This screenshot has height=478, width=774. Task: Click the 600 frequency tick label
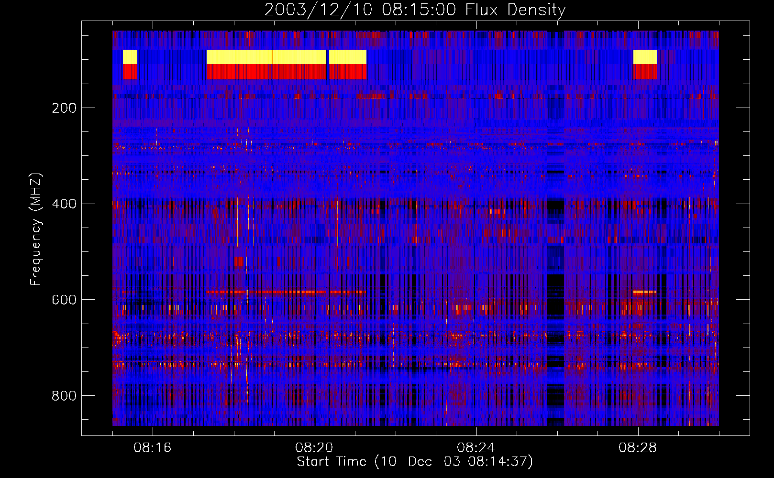click(64, 300)
